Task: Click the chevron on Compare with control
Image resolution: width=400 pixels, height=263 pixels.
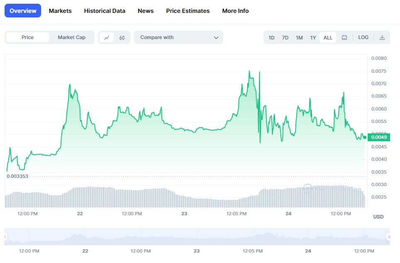Action: (x=216, y=37)
